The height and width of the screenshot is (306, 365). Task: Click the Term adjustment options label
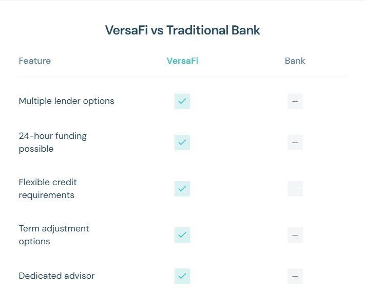(54, 235)
